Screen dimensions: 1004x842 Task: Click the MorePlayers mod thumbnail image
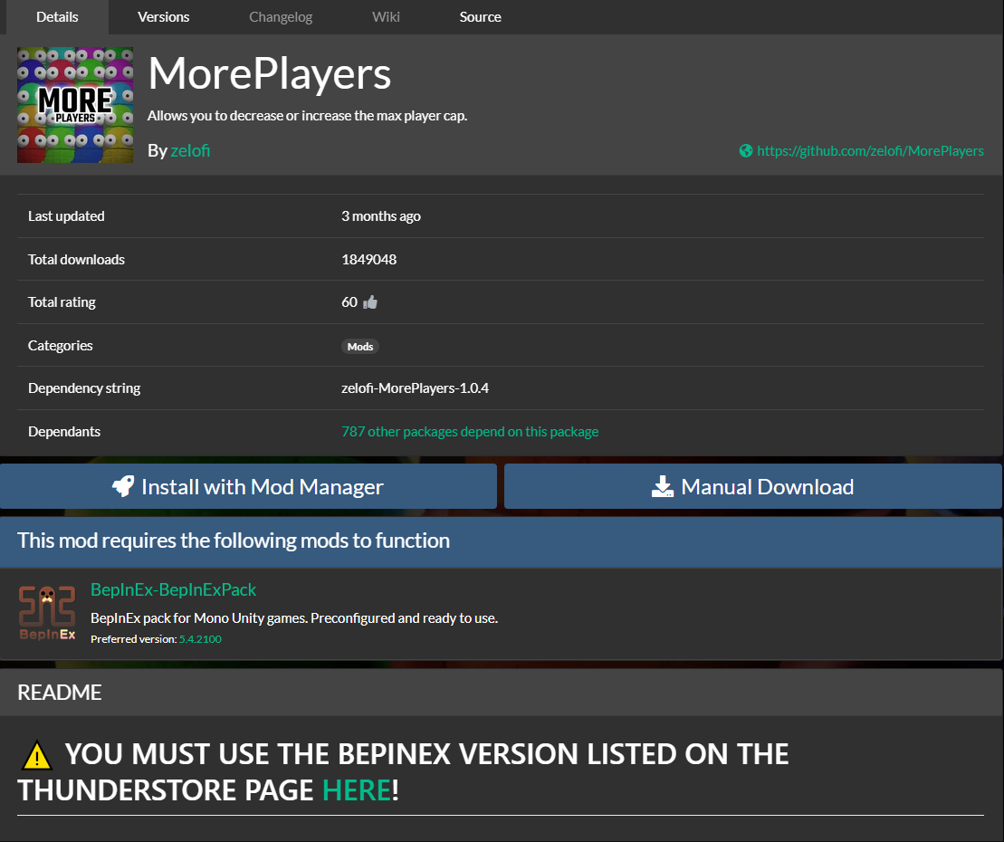[75, 105]
